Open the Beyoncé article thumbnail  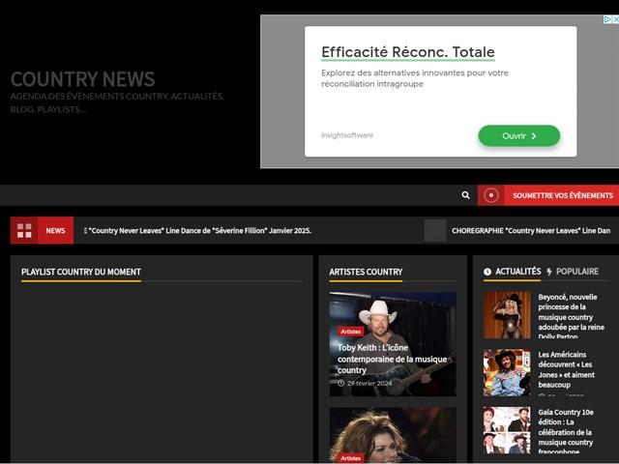point(507,315)
